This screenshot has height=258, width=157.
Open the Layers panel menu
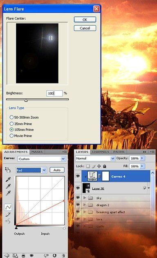152,152
